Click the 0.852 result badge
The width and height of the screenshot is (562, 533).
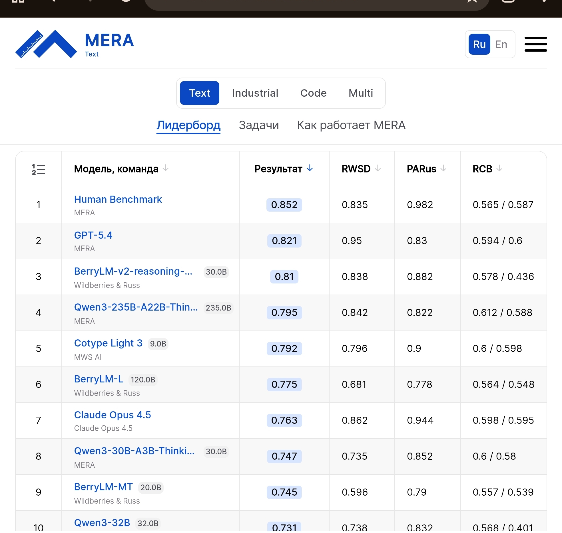284,205
